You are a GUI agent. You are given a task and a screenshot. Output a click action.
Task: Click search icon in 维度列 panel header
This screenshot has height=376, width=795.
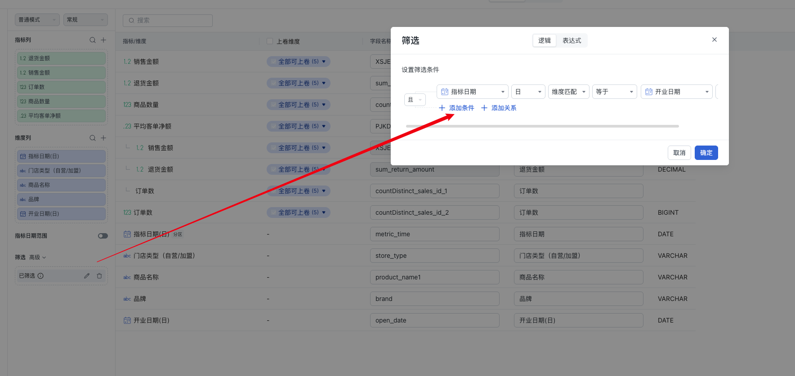point(93,138)
